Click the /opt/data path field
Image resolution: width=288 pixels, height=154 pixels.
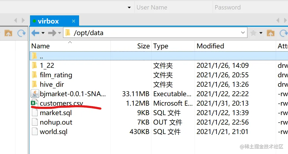click(155, 33)
